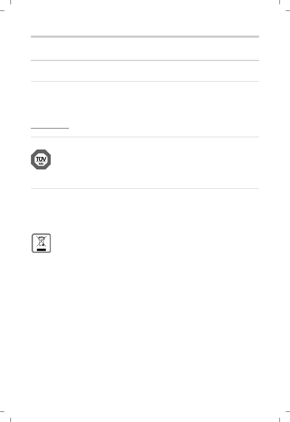Click the second gray horizontal rule below the header

[145, 60]
